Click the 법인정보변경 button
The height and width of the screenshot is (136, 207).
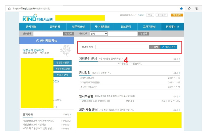pos(62,62)
